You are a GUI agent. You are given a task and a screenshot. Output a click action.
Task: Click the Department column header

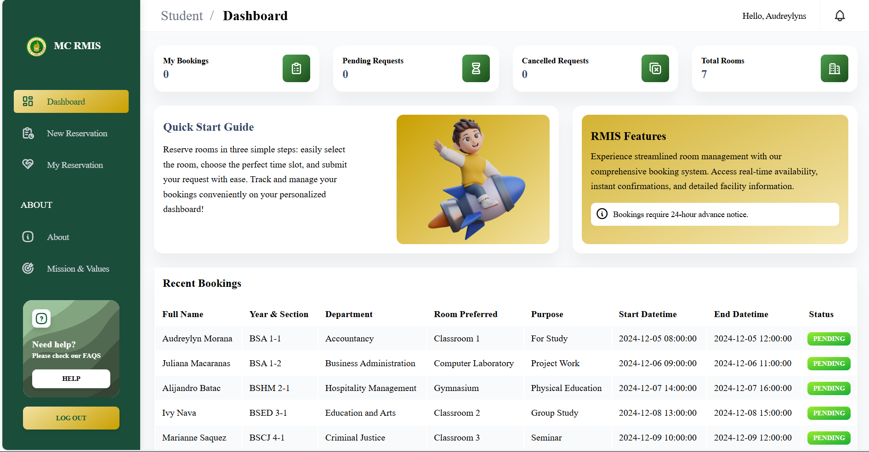point(349,314)
